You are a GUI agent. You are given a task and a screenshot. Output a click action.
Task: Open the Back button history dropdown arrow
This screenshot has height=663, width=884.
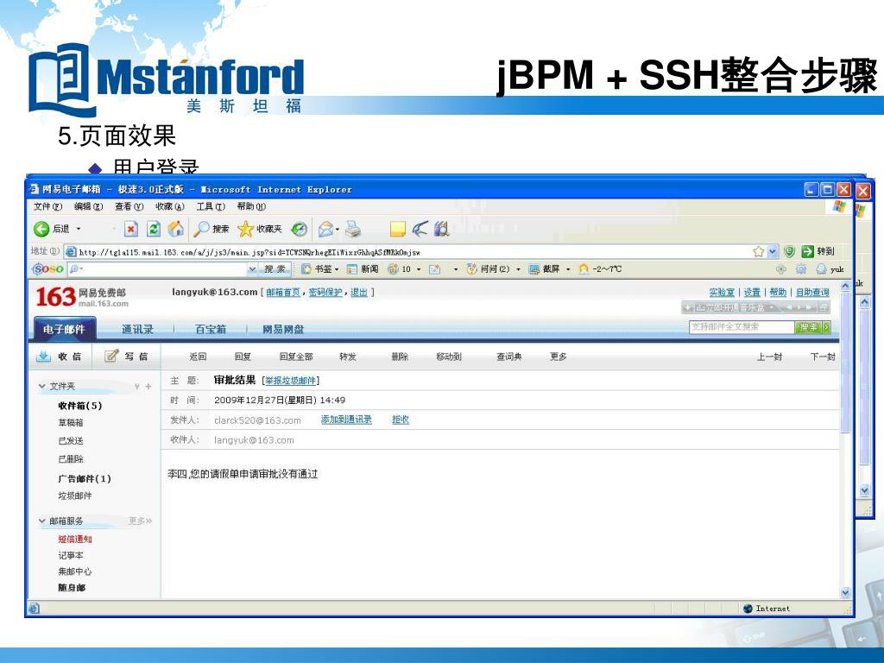(79, 229)
